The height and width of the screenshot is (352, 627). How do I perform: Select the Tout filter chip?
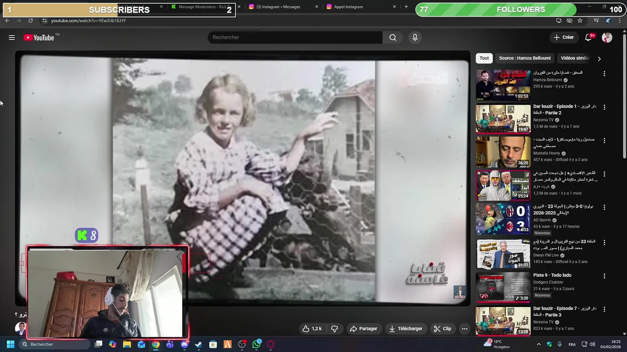(x=484, y=58)
